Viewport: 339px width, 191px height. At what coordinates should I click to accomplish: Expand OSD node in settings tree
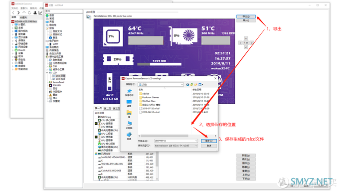point(47,66)
